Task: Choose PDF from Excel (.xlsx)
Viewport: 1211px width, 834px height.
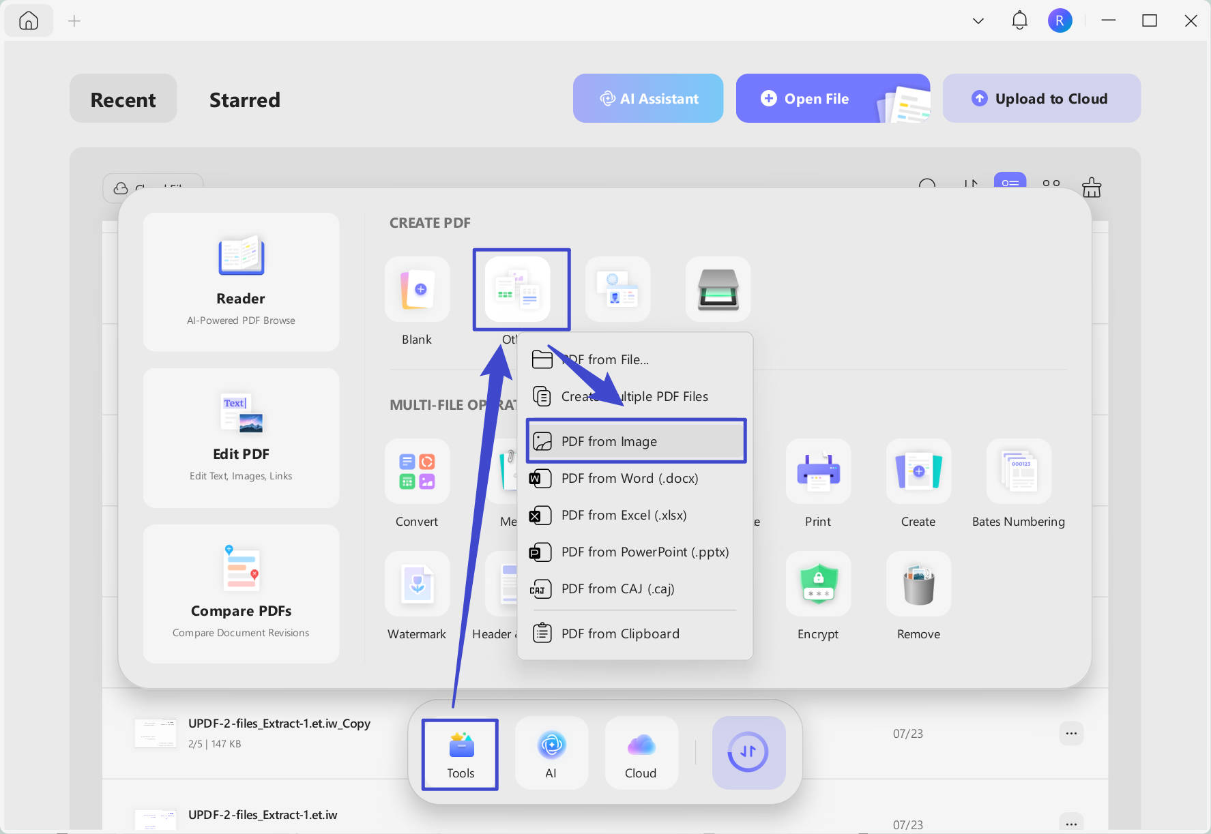Action: pos(635,515)
